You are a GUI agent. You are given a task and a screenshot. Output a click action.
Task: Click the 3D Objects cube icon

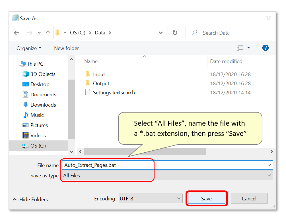click(26, 74)
